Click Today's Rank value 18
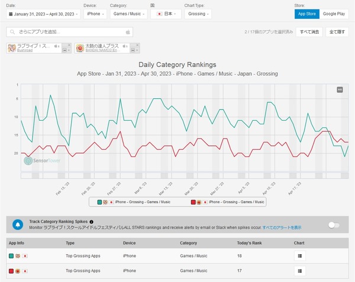 (x=239, y=256)
